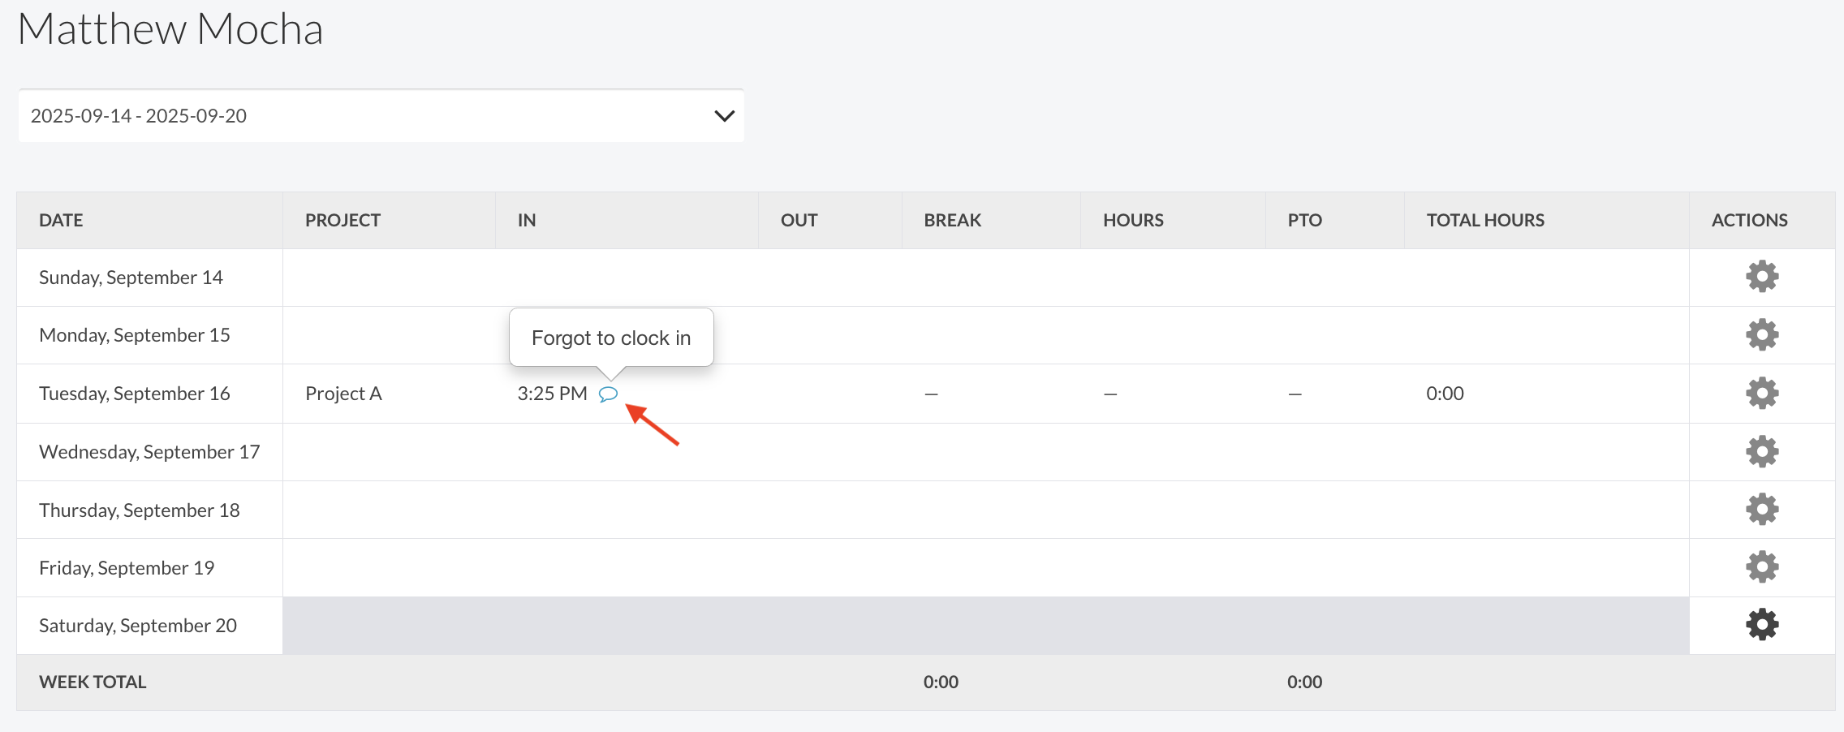Click the PROJECT column header
The image size is (1844, 732).
(x=343, y=220)
